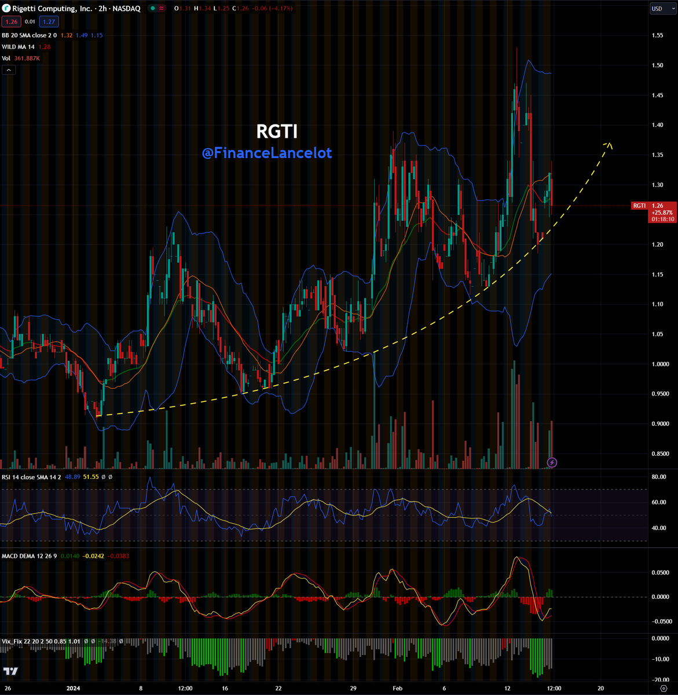The width and height of the screenshot is (678, 695).
Task: Click the 1.55 price scale label
Action: pyautogui.click(x=657, y=35)
